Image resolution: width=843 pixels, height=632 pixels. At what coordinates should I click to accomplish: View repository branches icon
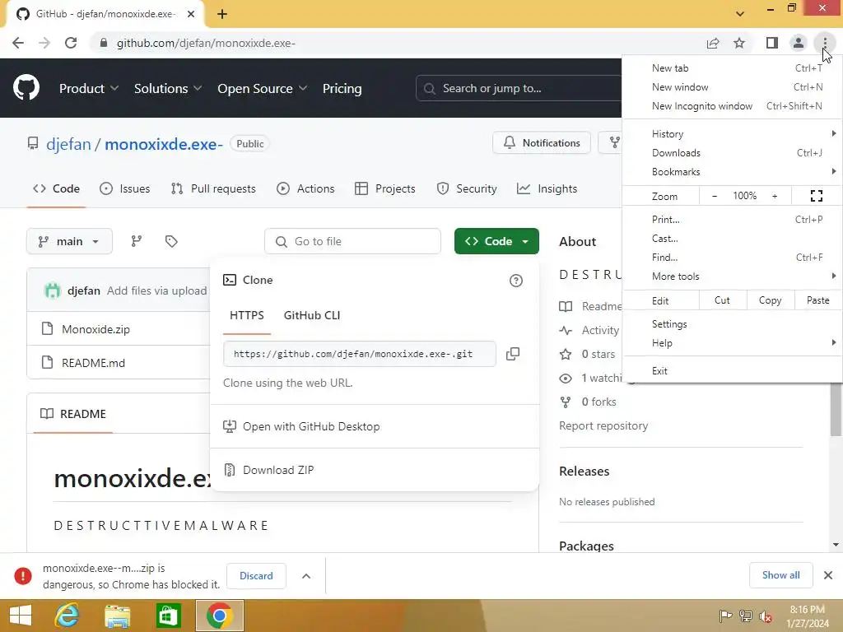coord(137,241)
